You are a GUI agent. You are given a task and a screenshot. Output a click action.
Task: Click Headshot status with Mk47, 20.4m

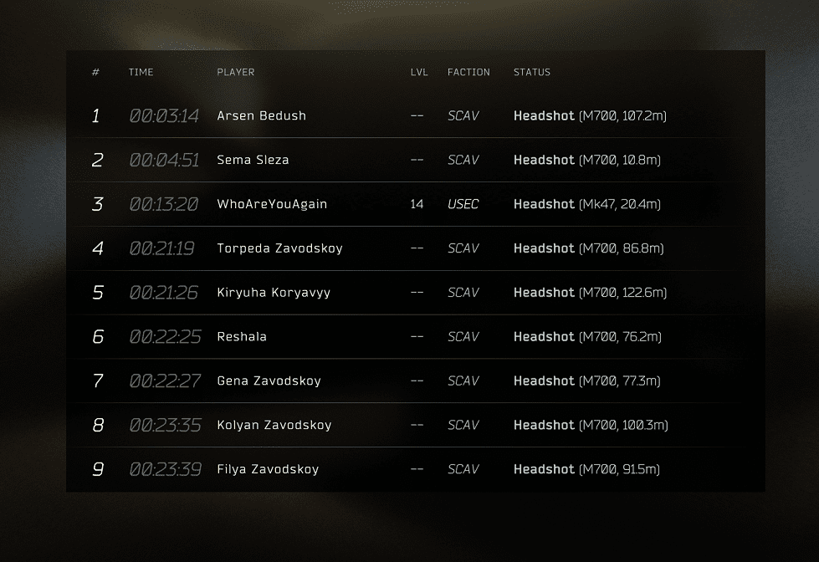pyautogui.click(x=587, y=204)
